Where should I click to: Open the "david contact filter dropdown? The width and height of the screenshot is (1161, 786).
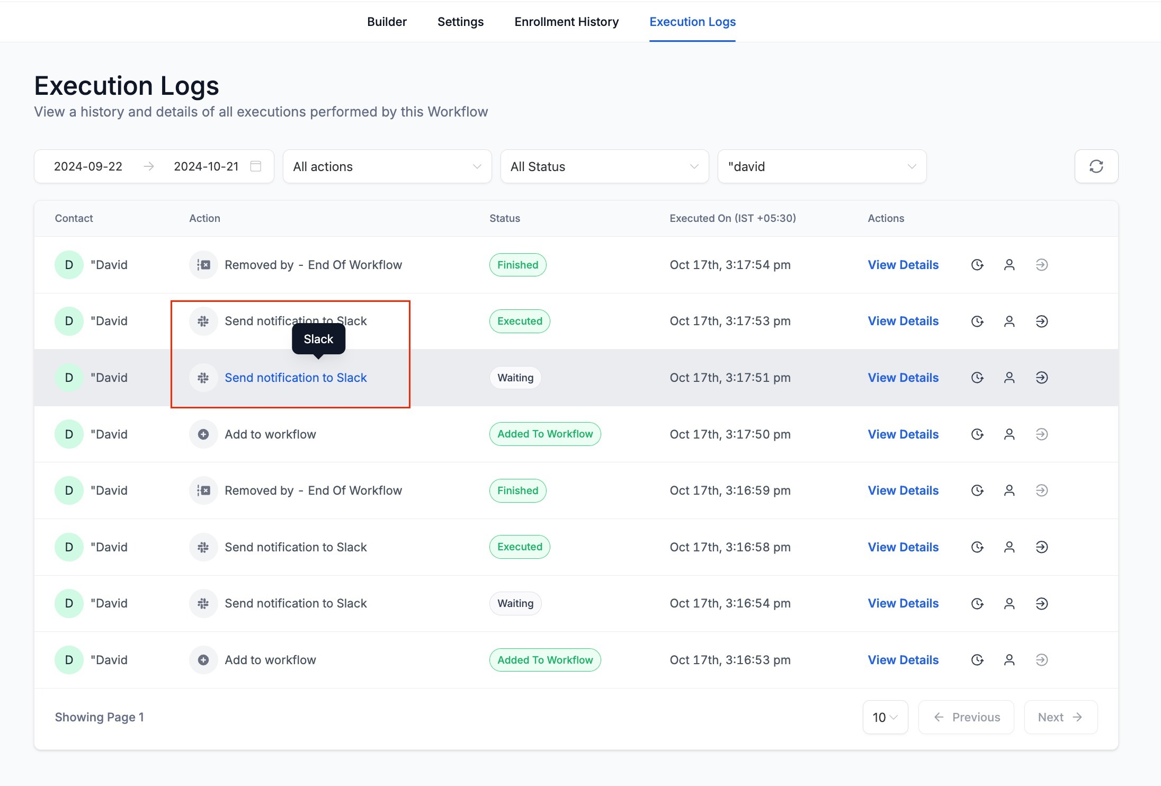(821, 166)
